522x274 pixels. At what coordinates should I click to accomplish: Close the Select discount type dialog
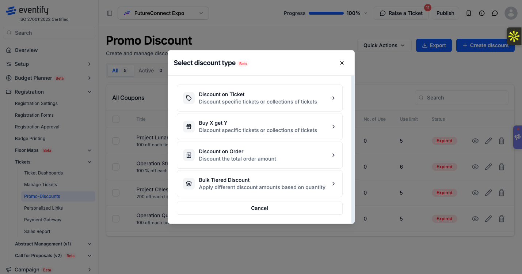(342, 63)
